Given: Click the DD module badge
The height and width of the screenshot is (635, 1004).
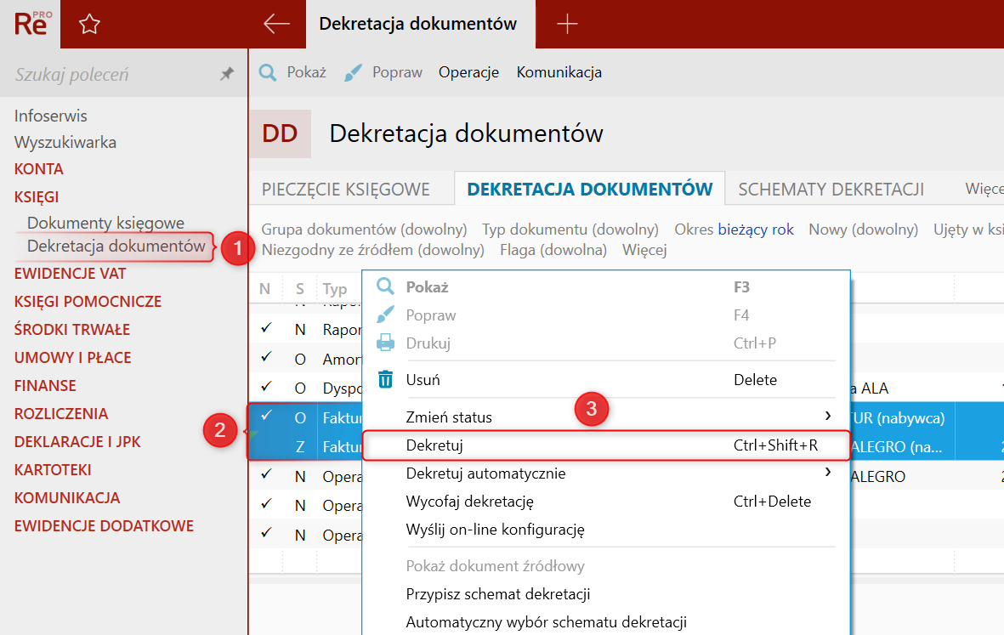Looking at the screenshot, I should coord(280,133).
